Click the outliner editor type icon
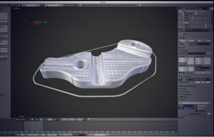Screen dimensions: 214x137 pyautogui.click(x=180, y=8)
